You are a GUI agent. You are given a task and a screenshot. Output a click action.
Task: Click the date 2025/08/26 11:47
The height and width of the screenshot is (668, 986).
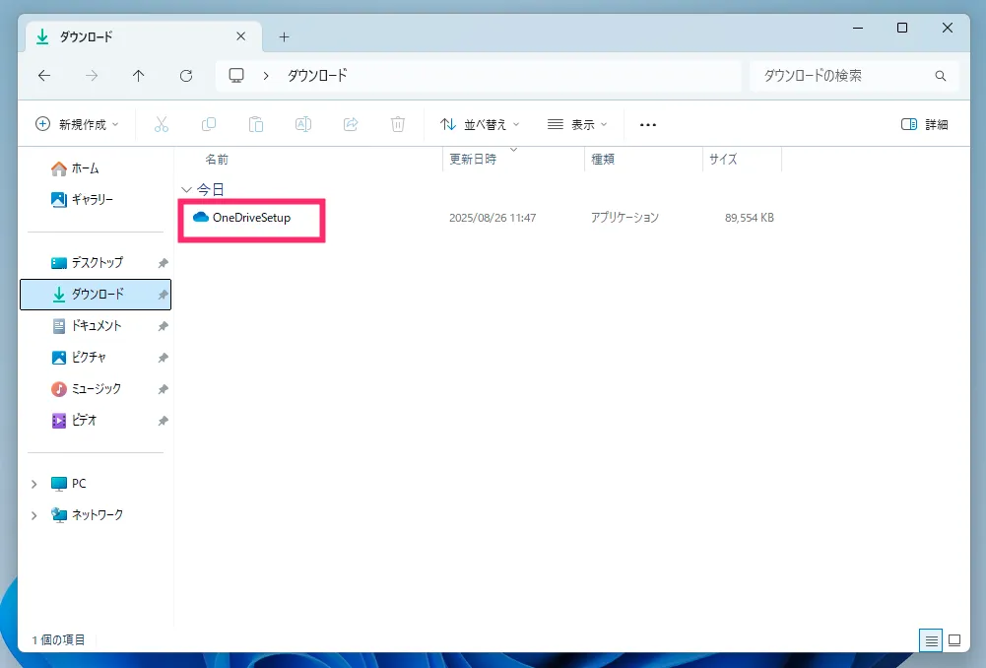click(493, 218)
